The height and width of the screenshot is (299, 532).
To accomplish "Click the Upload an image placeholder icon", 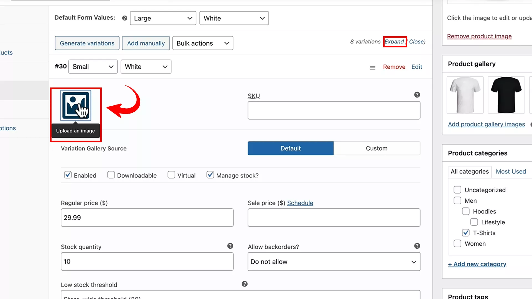I will (75, 105).
